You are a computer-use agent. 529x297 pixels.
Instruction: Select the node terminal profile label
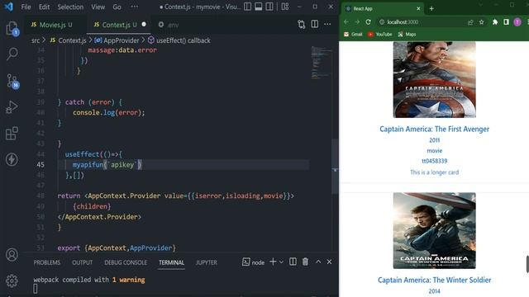(x=254, y=262)
